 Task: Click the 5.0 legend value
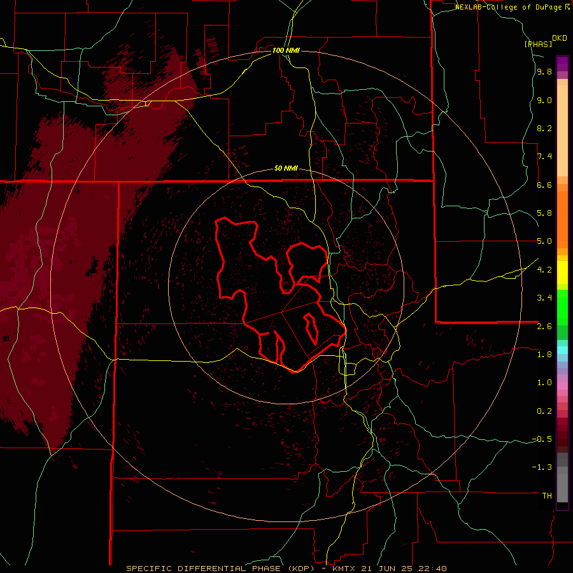click(544, 241)
